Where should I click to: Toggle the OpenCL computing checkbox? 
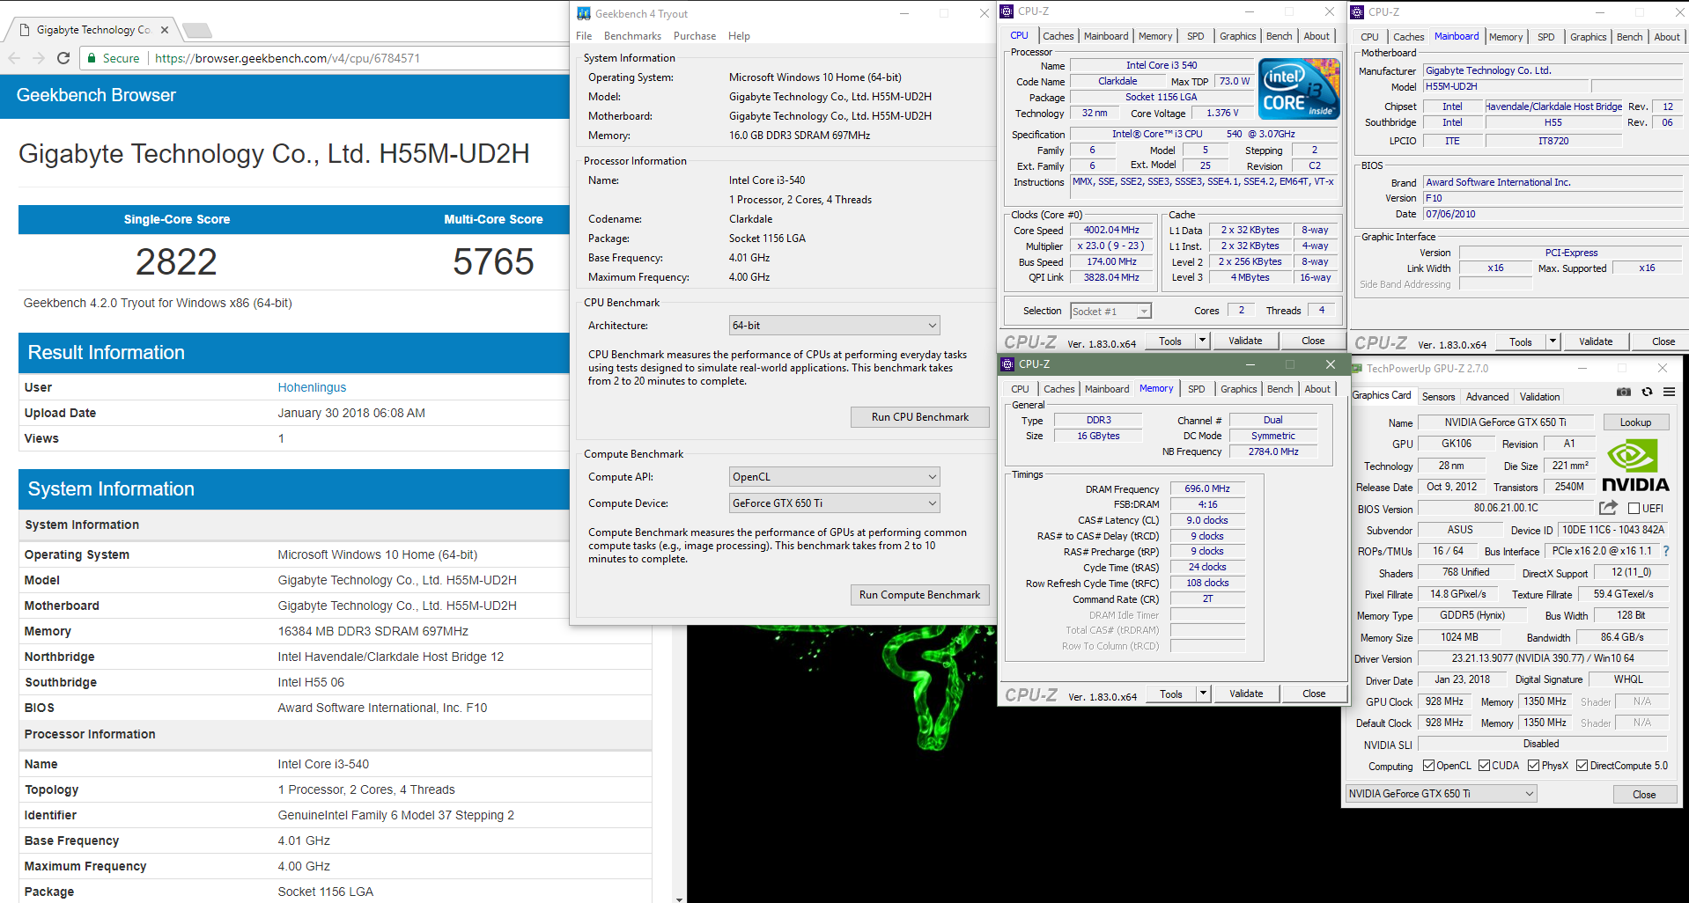tap(1428, 766)
